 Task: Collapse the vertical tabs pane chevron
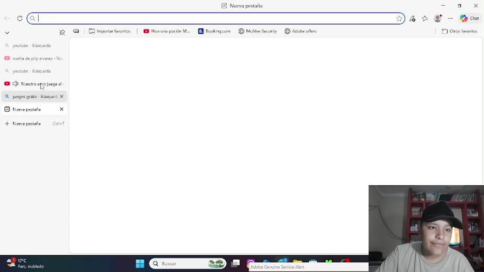pyautogui.click(x=7, y=33)
